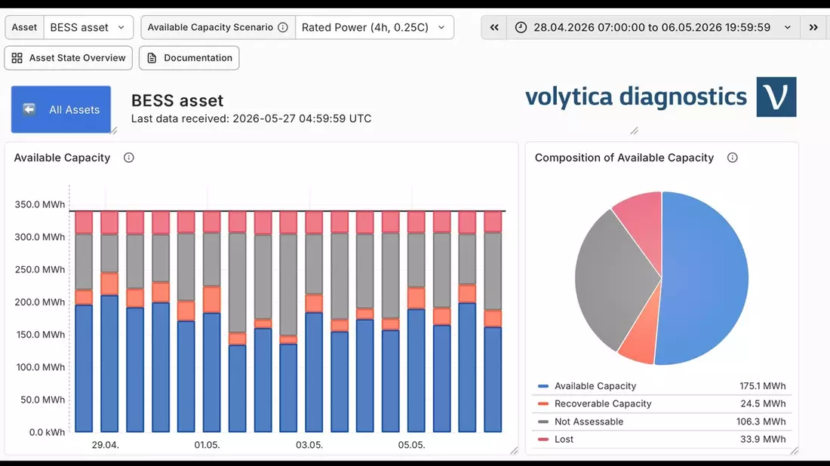Click the Asset State Overview grid icon
Image resolution: width=830 pixels, height=466 pixels.
coord(17,57)
